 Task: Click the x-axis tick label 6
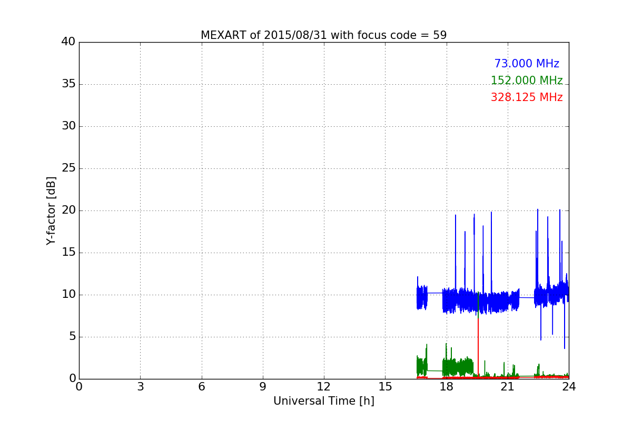click(x=201, y=387)
